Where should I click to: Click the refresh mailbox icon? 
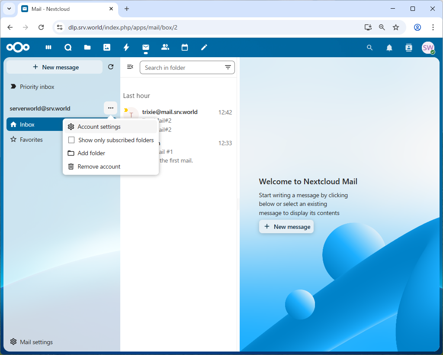pyautogui.click(x=111, y=67)
